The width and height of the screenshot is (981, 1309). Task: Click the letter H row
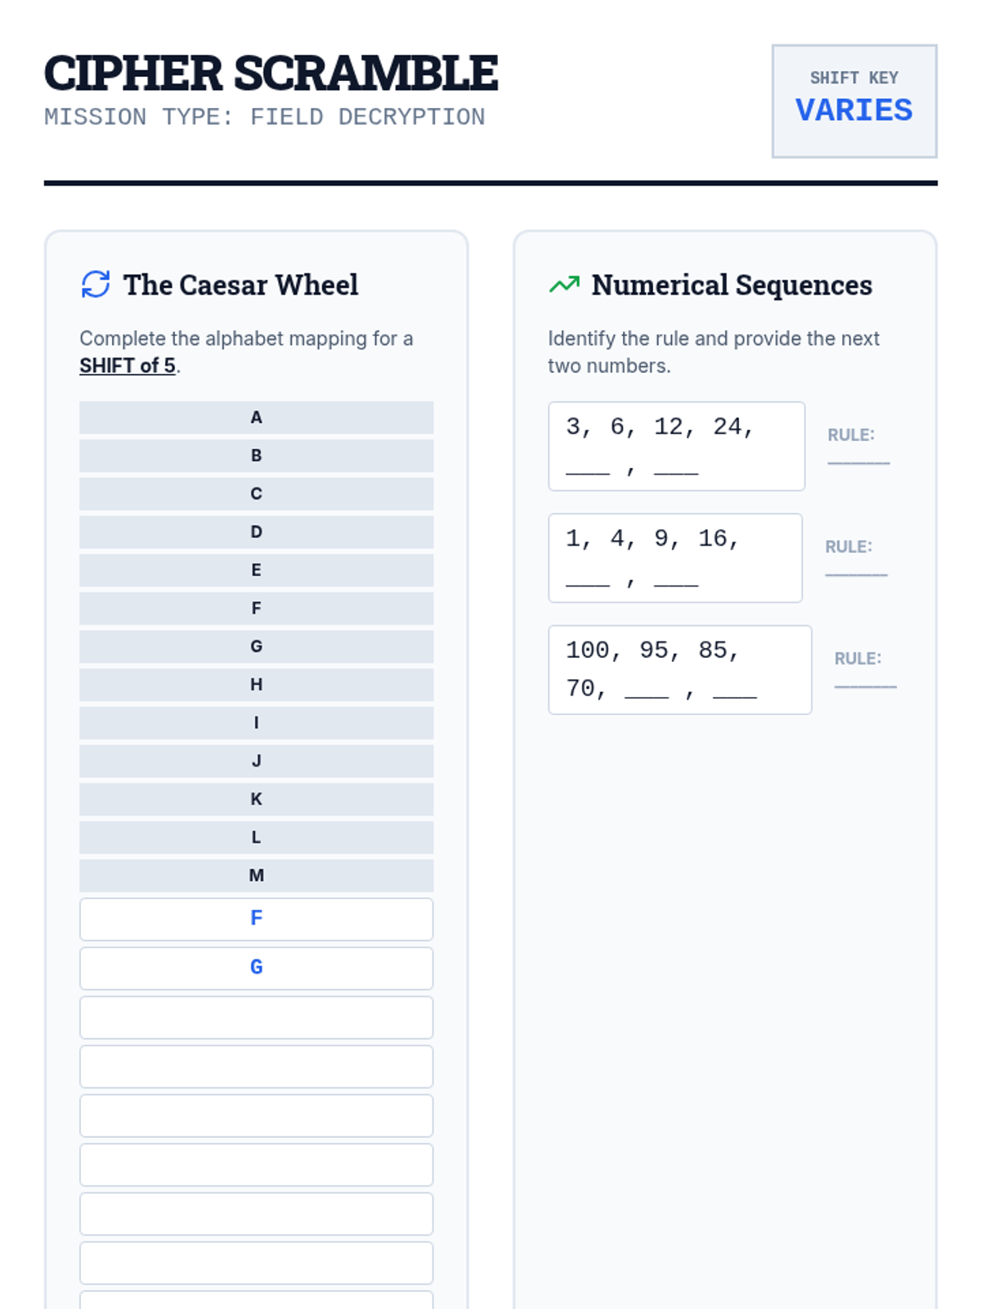(x=256, y=685)
